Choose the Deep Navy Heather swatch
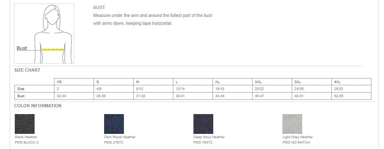The height and width of the screenshot is (149, 384). (203, 124)
